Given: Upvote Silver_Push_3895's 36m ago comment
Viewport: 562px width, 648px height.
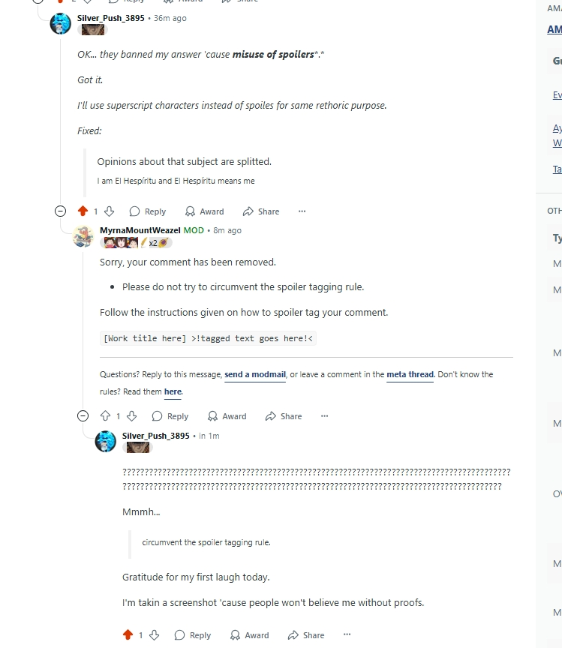Looking at the screenshot, I should 83,211.
